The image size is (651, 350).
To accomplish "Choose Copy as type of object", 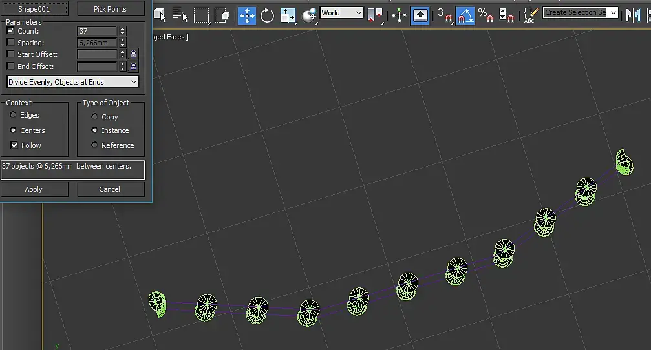I will pyautogui.click(x=94, y=116).
